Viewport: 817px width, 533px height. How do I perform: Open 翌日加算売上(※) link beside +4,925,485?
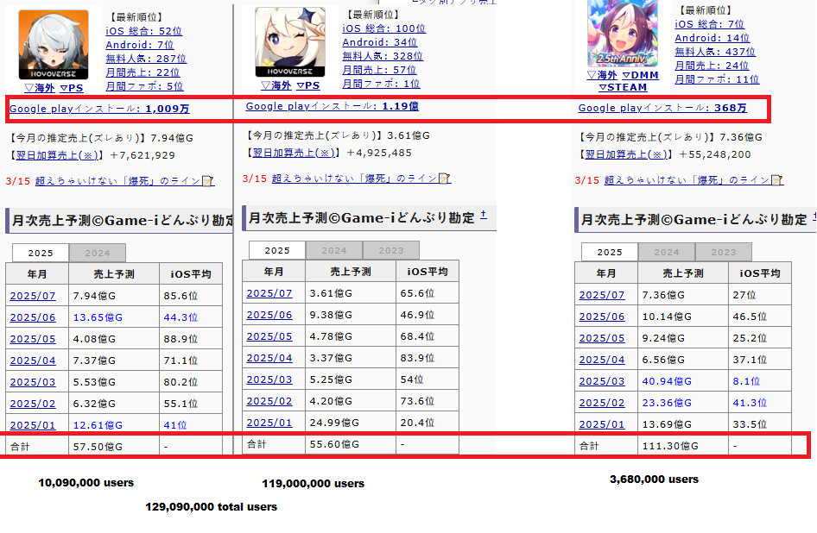(294, 153)
